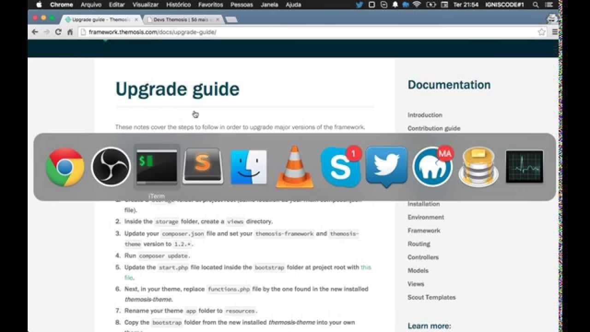Viewport: 590px width, 332px height.
Task: Open the Favoritos menu
Action: pos(210,5)
